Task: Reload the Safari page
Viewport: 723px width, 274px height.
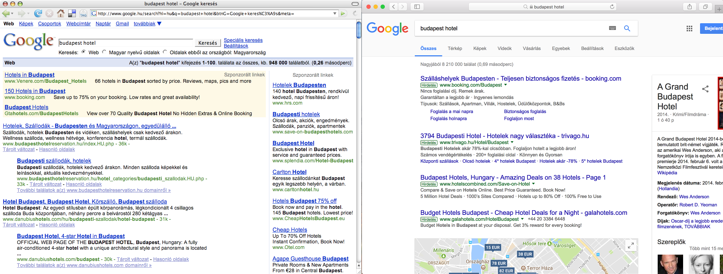Action: pos(612,7)
